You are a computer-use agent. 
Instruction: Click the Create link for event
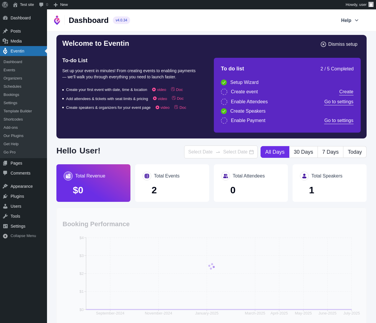tap(346, 92)
